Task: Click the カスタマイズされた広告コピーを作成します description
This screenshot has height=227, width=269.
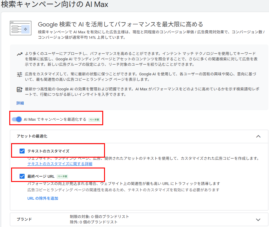Action: coord(143,158)
